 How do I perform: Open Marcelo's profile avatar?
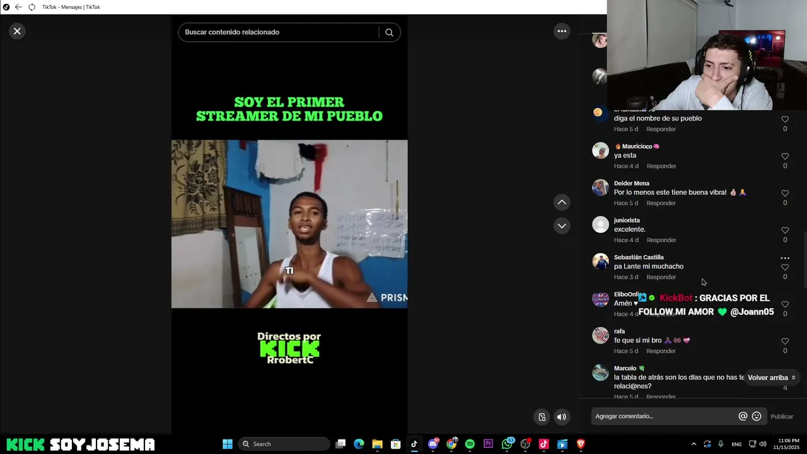(600, 373)
